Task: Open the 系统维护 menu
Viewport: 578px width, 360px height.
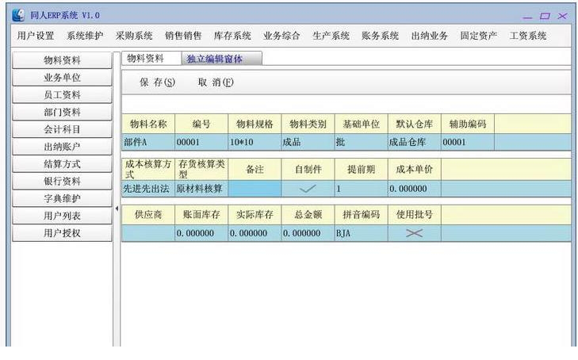Action: pos(85,36)
